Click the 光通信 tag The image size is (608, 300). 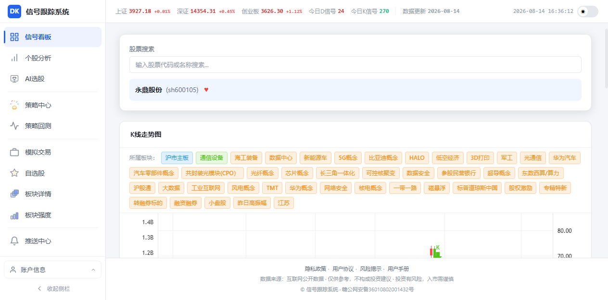tap(533, 157)
